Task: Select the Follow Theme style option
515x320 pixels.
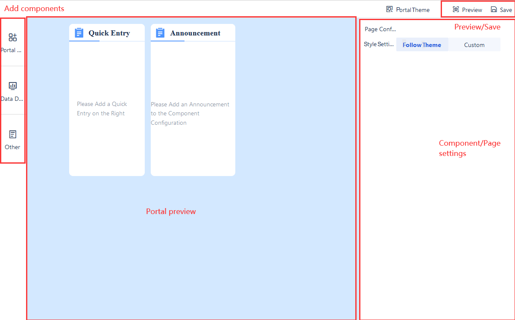Action: point(422,44)
